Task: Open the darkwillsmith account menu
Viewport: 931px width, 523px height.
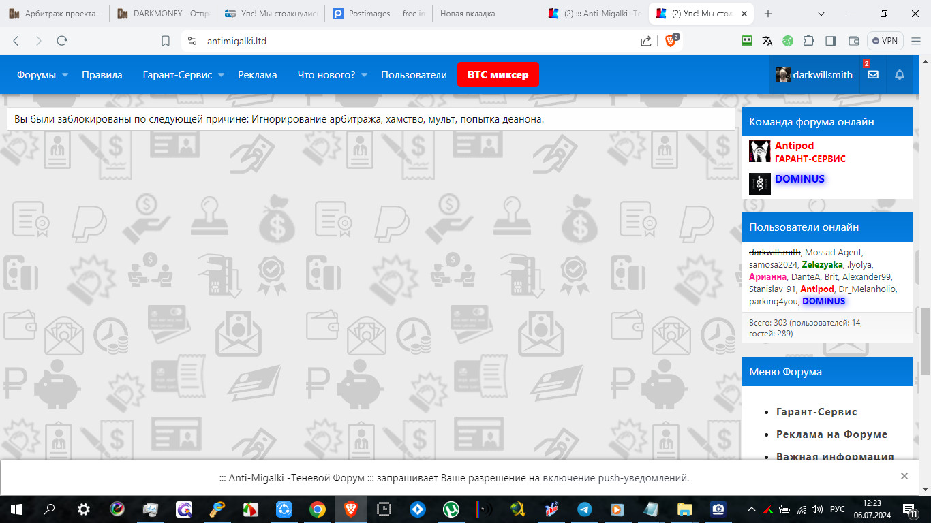Action: tap(814, 75)
